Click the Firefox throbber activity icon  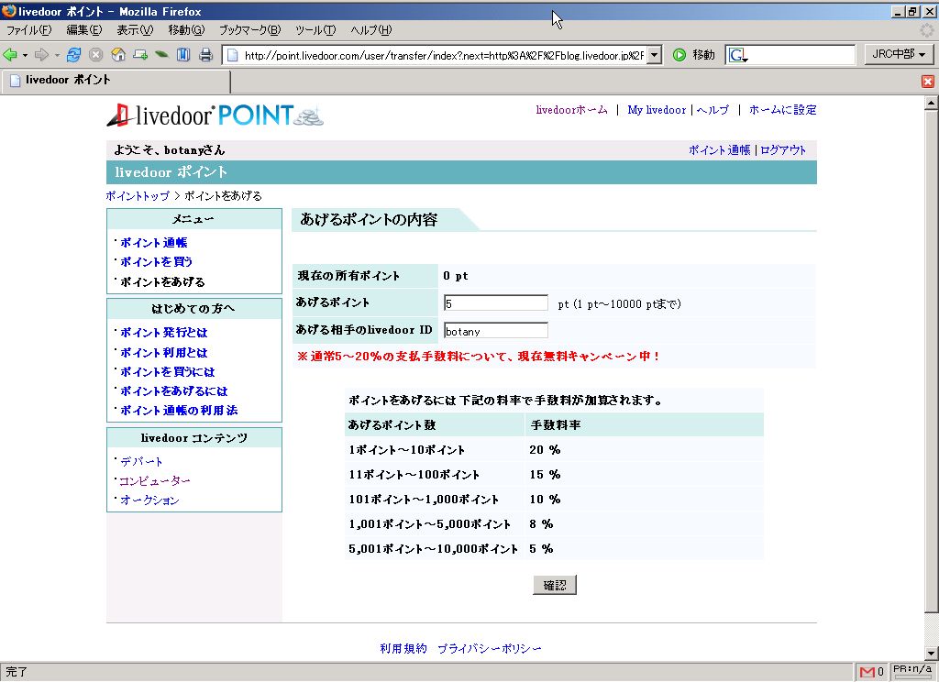click(927, 30)
